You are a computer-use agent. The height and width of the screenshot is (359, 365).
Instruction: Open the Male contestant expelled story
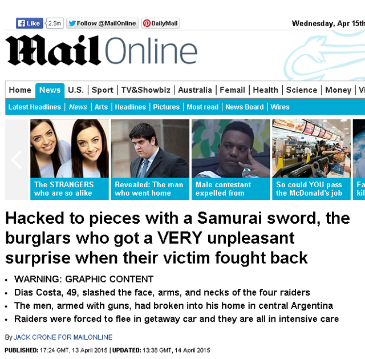point(230,160)
